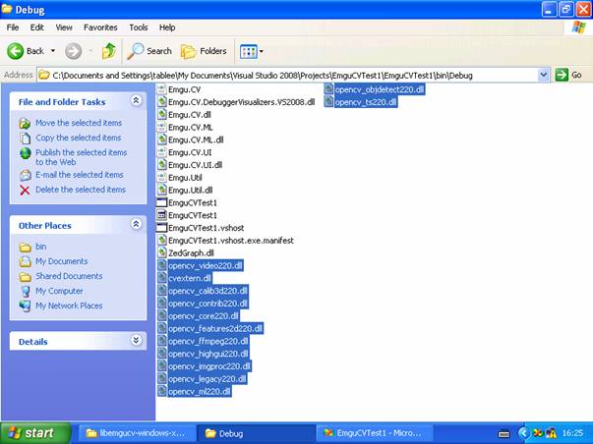This screenshot has height=444, width=593.
Task: Click the Forward navigation arrow icon
Action: coord(74,51)
